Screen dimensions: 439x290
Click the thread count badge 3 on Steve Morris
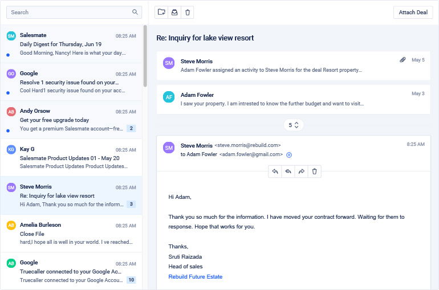pyautogui.click(x=131, y=204)
